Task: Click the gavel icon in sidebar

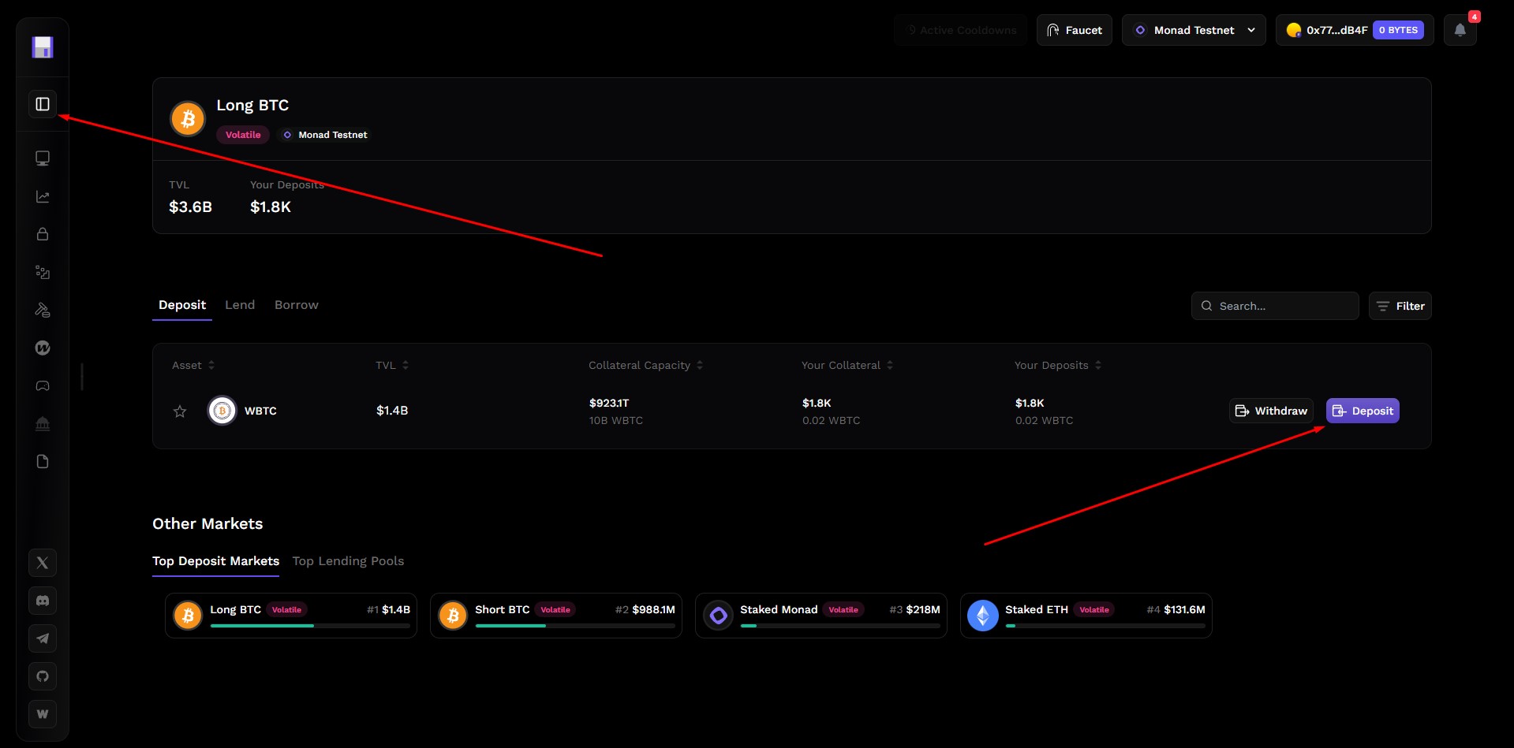Action: [43, 310]
